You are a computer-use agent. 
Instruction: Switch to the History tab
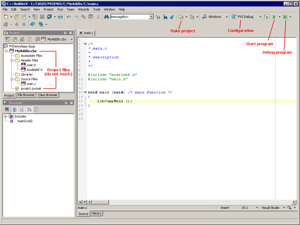click(x=96, y=213)
